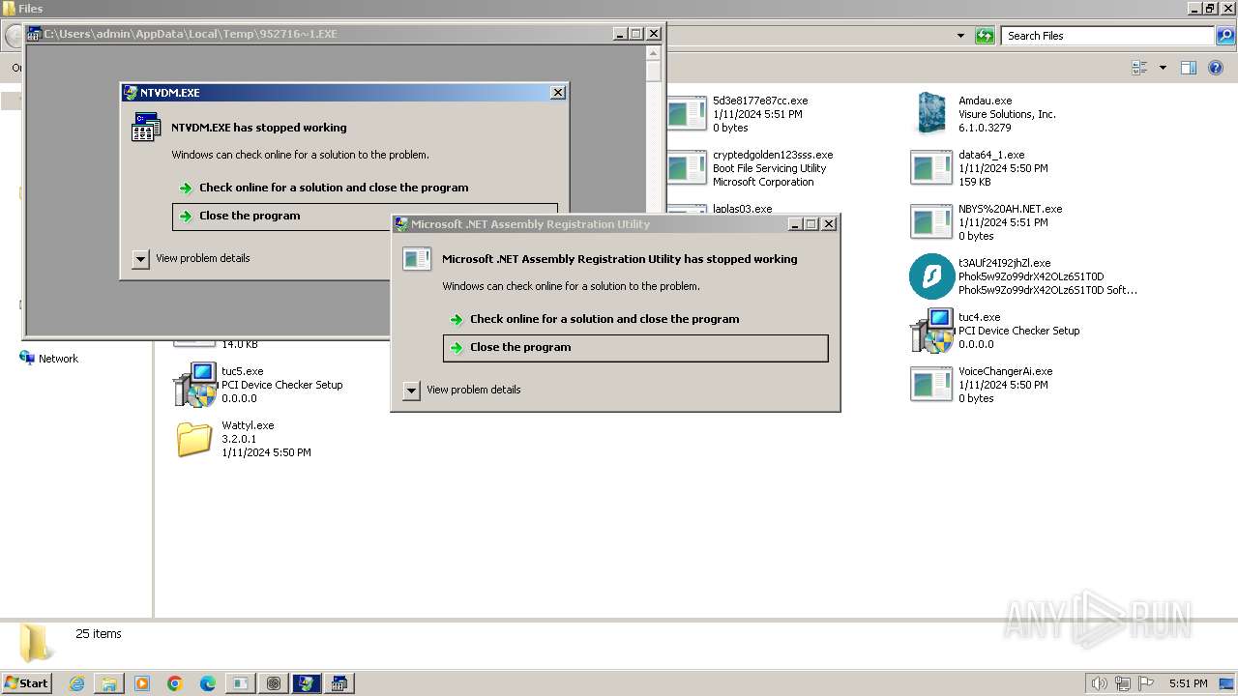Expand View problem details in NTVDM dialog
Image resolution: width=1238 pixels, height=696 pixels.
(140, 258)
